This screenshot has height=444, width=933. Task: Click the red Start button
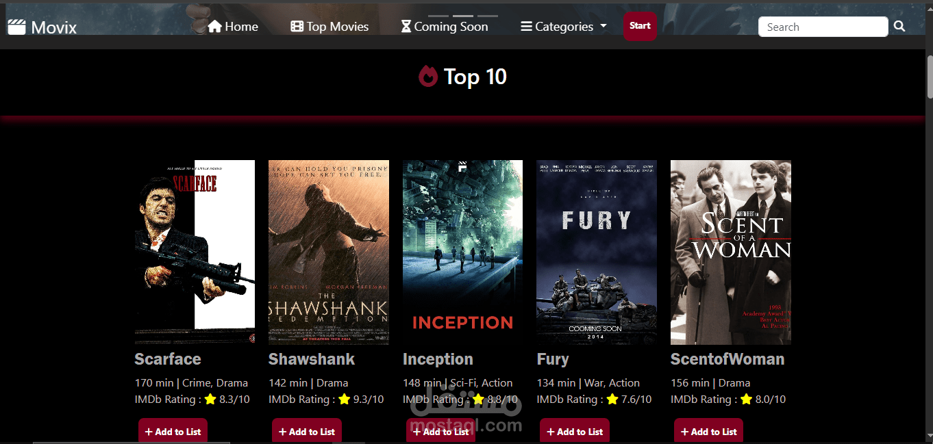[640, 26]
